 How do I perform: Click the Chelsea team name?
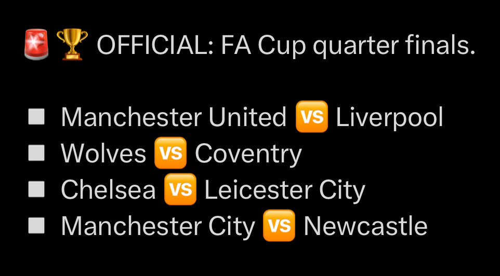tap(108, 190)
